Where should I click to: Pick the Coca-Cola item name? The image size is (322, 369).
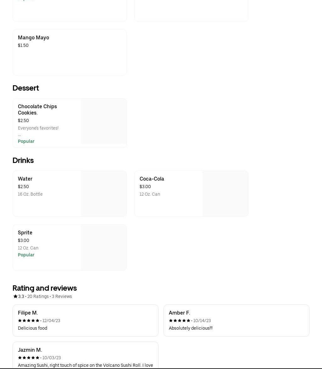click(x=152, y=179)
